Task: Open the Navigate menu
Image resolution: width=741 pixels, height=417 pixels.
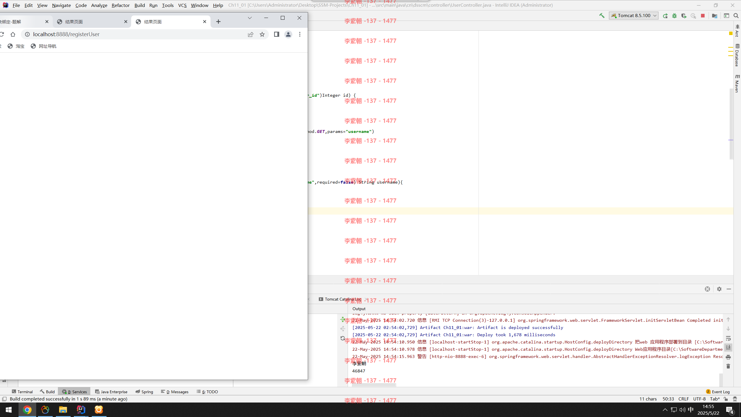Action: click(x=61, y=5)
